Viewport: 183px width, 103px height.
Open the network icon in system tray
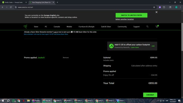[161, 101]
